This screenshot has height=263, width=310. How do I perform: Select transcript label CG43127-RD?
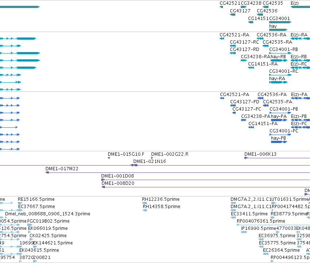(x=244, y=49)
